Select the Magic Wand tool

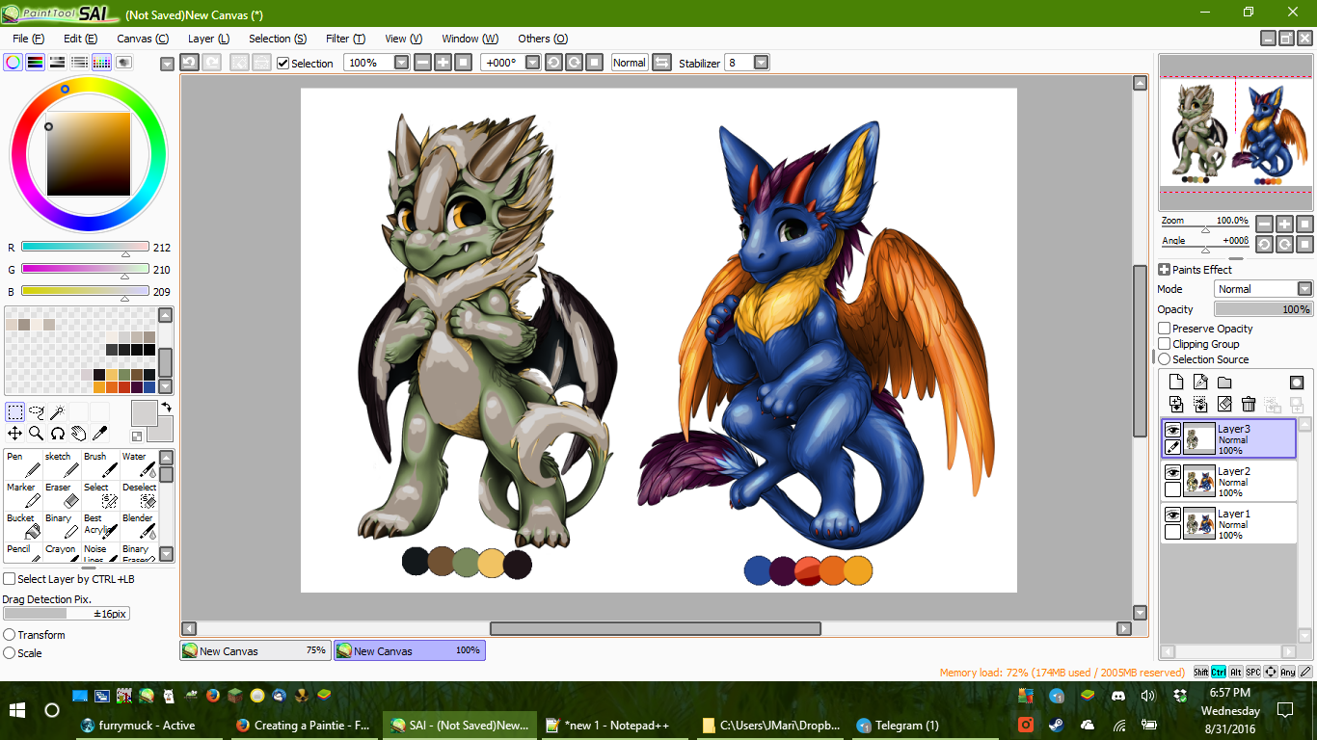tap(58, 412)
